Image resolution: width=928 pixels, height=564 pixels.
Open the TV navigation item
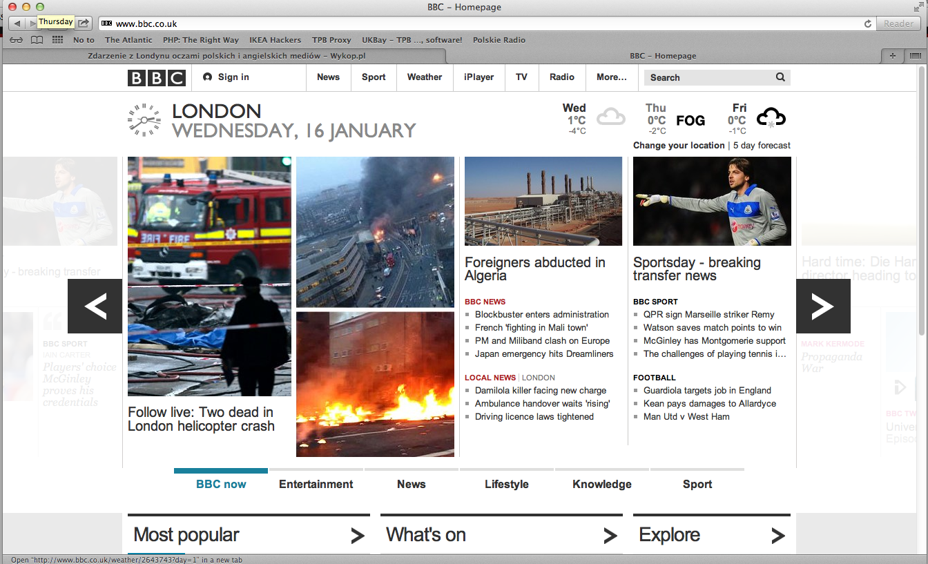(x=522, y=77)
